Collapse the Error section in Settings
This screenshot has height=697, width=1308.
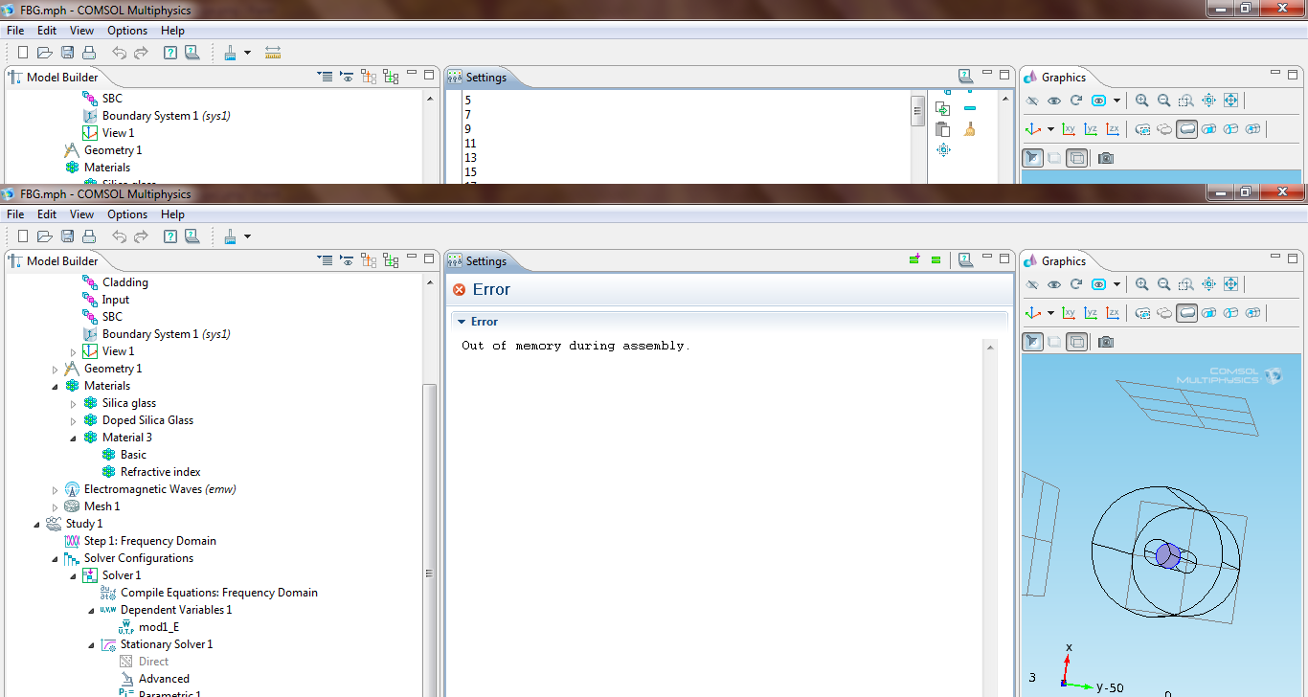(x=461, y=322)
